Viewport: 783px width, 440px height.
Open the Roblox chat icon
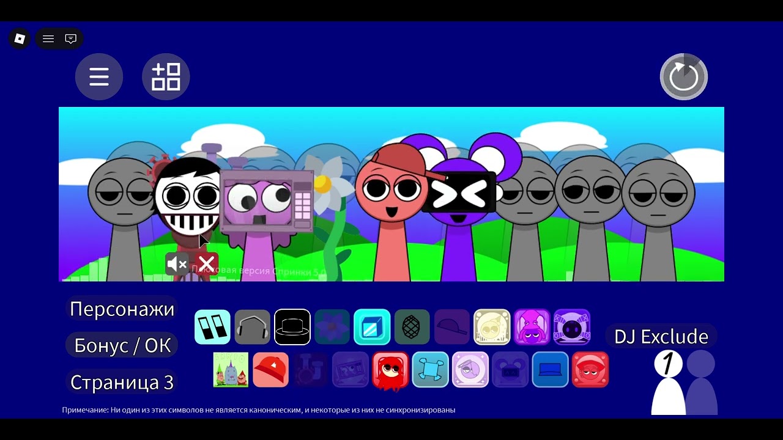pyautogui.click(x=71, y=39)
